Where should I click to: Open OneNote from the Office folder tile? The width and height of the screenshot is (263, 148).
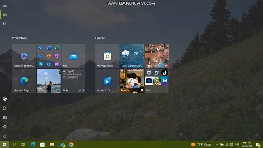57,56
